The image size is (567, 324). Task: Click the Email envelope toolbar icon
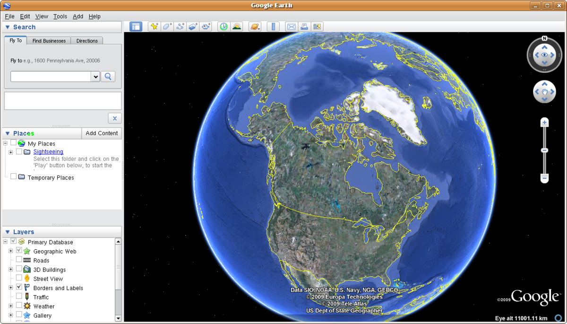292,27
